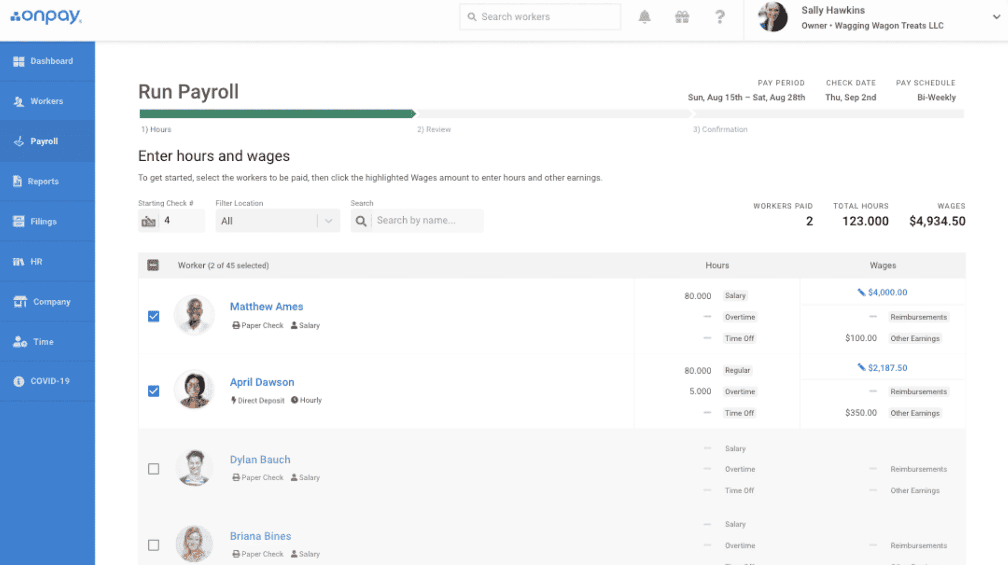This screenshot has height=565, width=1008.
Task: Toggle the select-all workers header checkbox
Action: coord(153,265)
